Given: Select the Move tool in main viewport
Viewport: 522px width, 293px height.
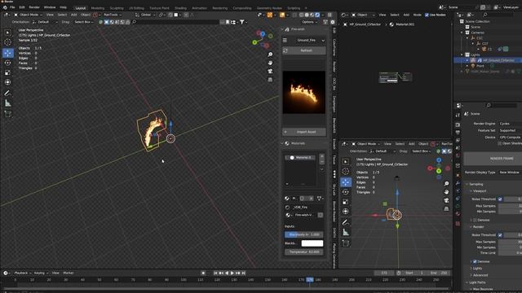Looking at the screenshot, I should coord(7,53).
